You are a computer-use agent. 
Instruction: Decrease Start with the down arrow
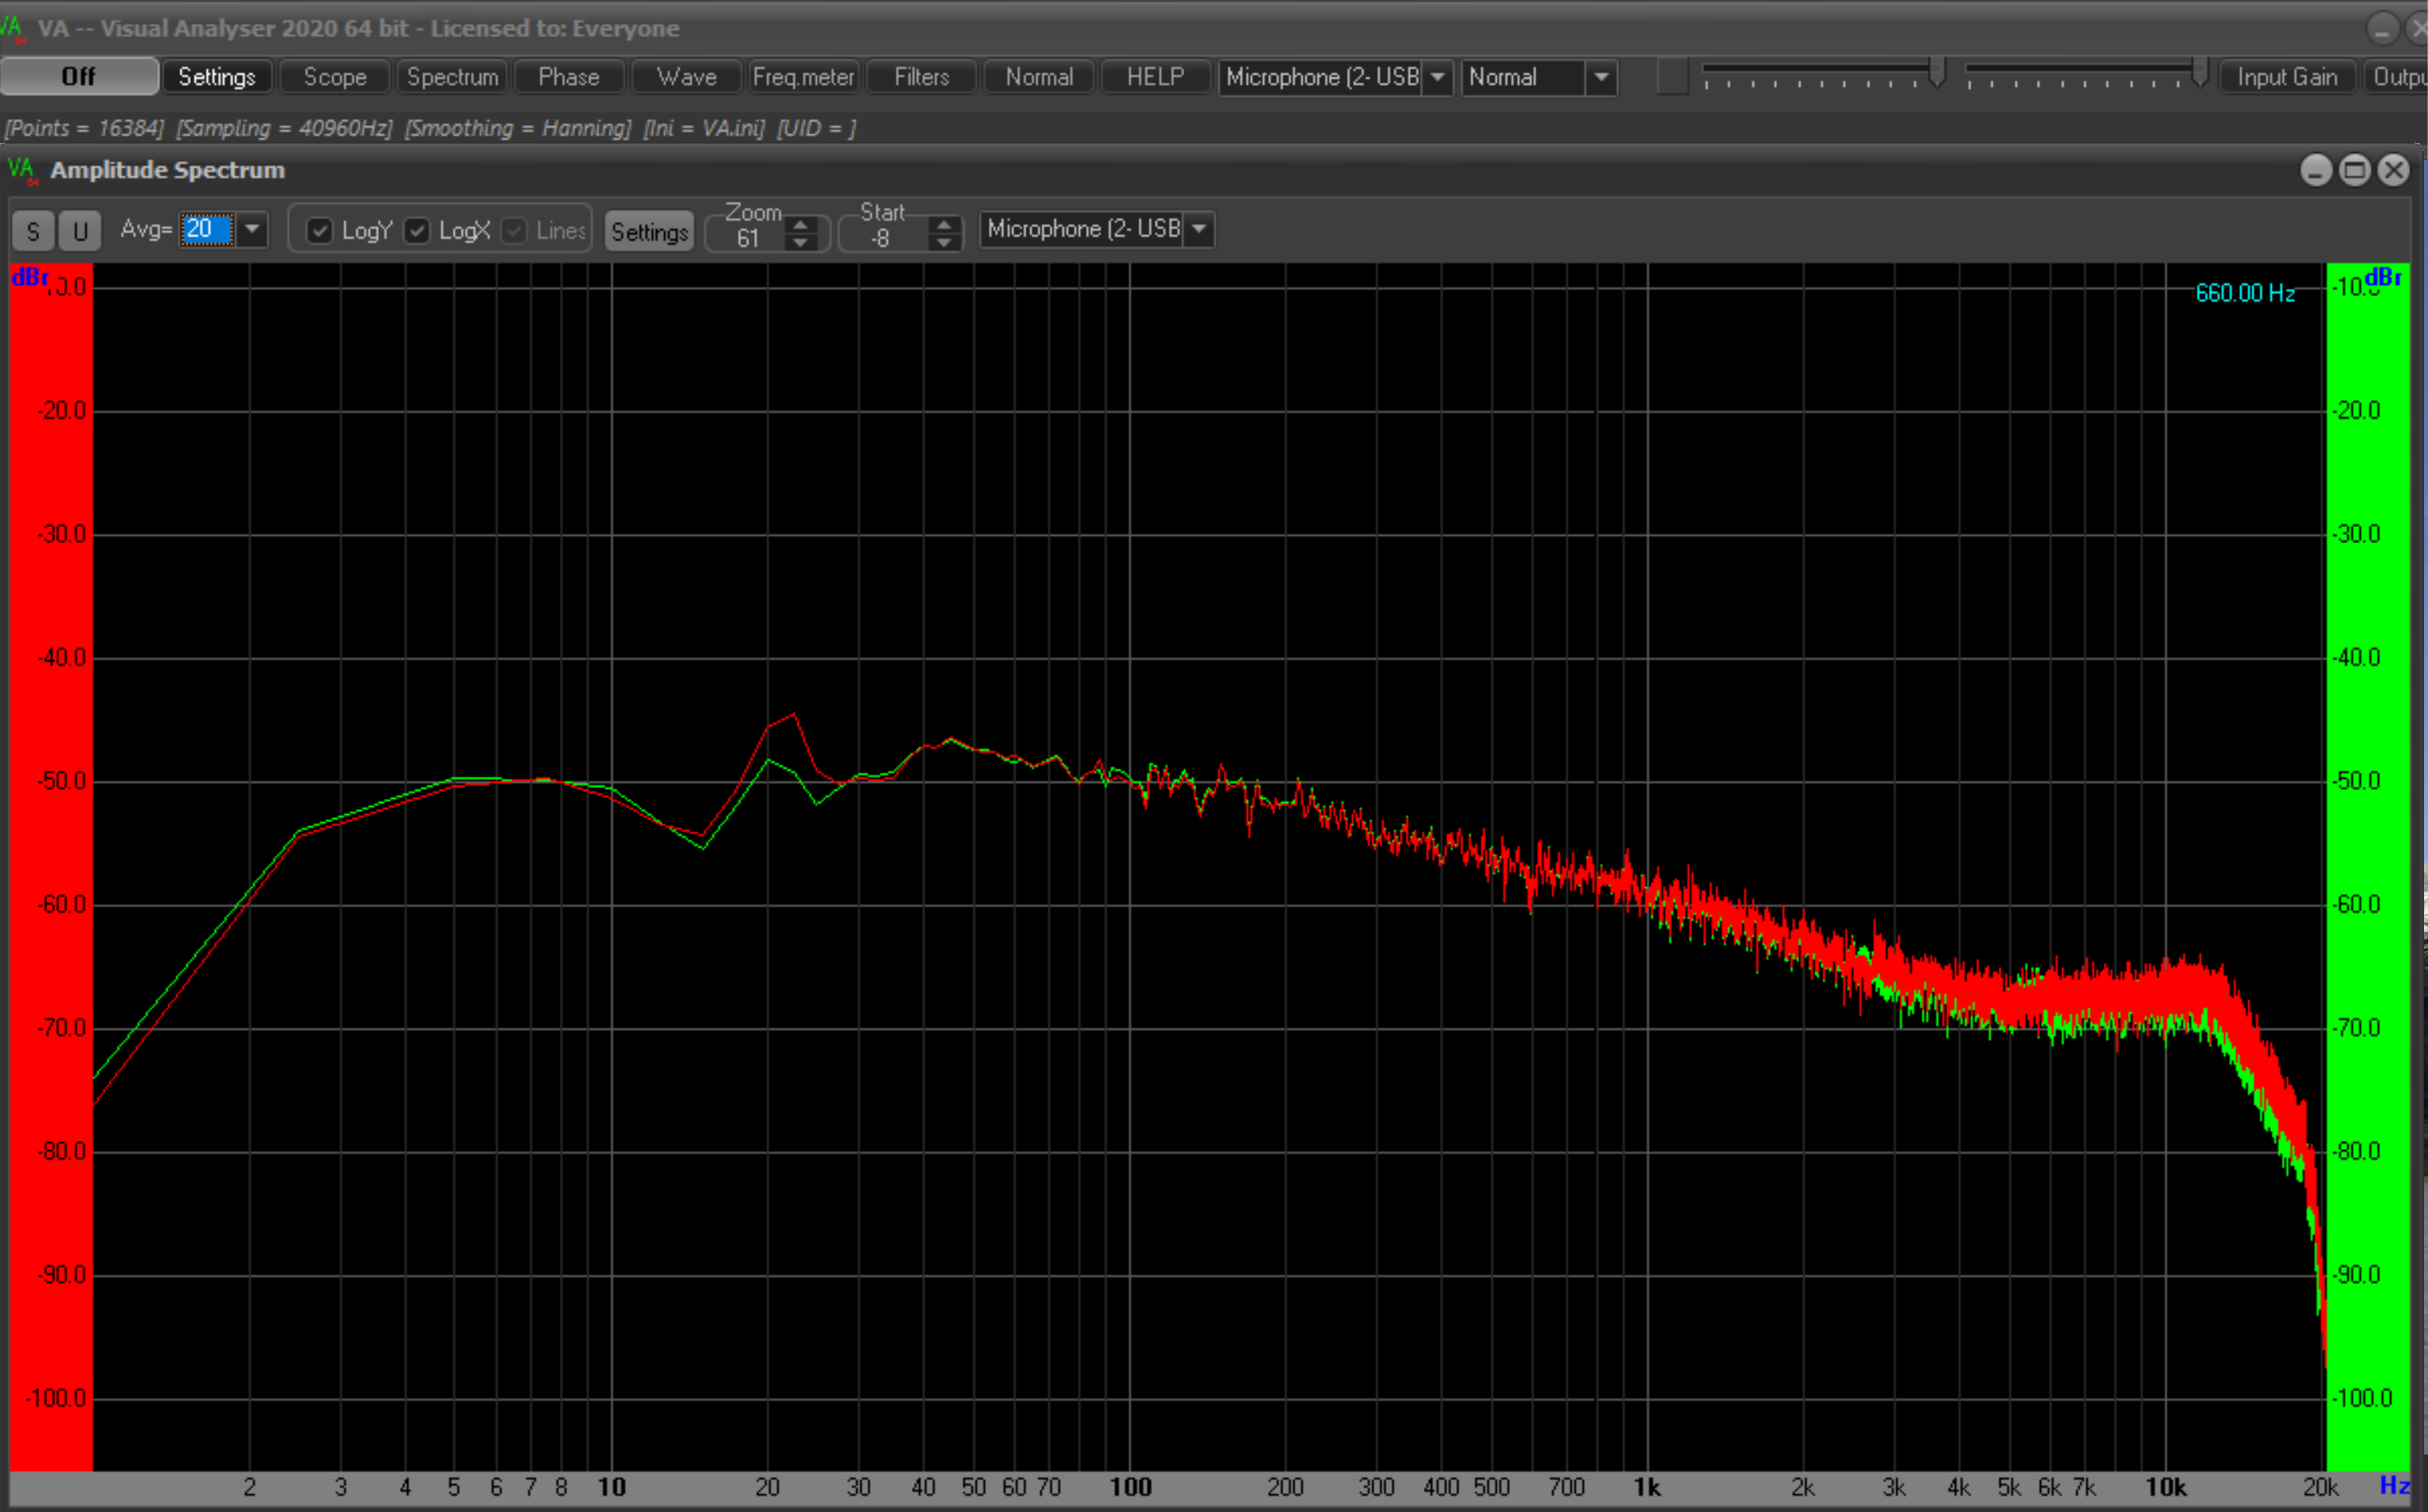(x=943, y=242)
